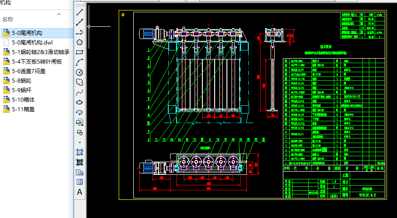Open the 5-10箱体 folder

pos(23,100)
